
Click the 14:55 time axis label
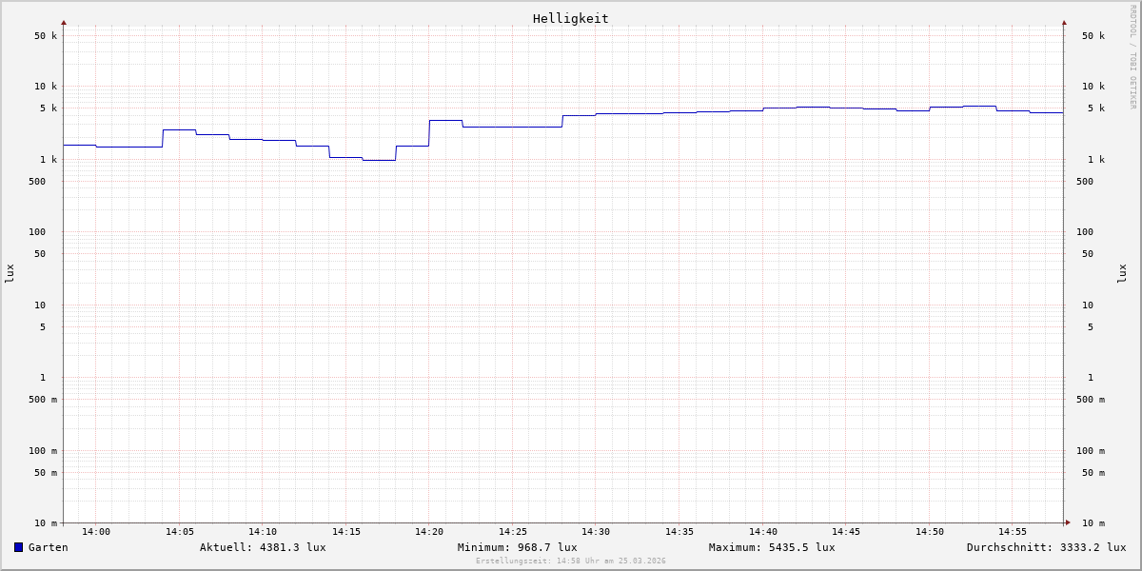(x=1012, y=532)
